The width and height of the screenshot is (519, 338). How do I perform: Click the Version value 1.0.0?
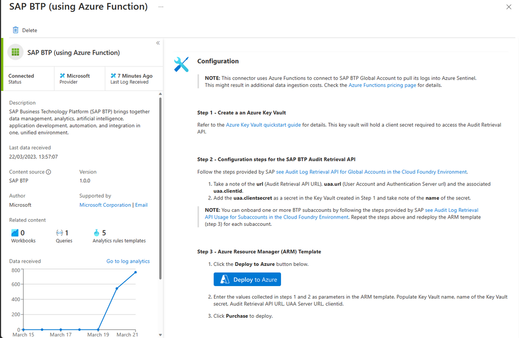tap(85, 181)
